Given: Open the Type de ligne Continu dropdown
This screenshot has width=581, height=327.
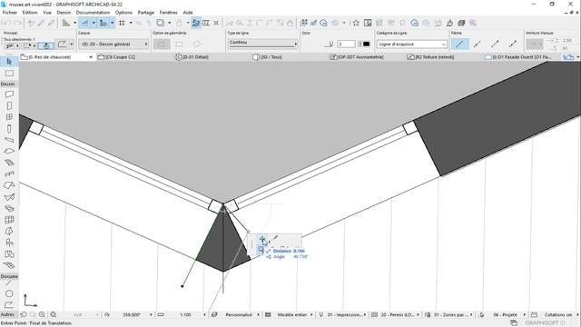Looking at the screenshot, I should [262, 43].
